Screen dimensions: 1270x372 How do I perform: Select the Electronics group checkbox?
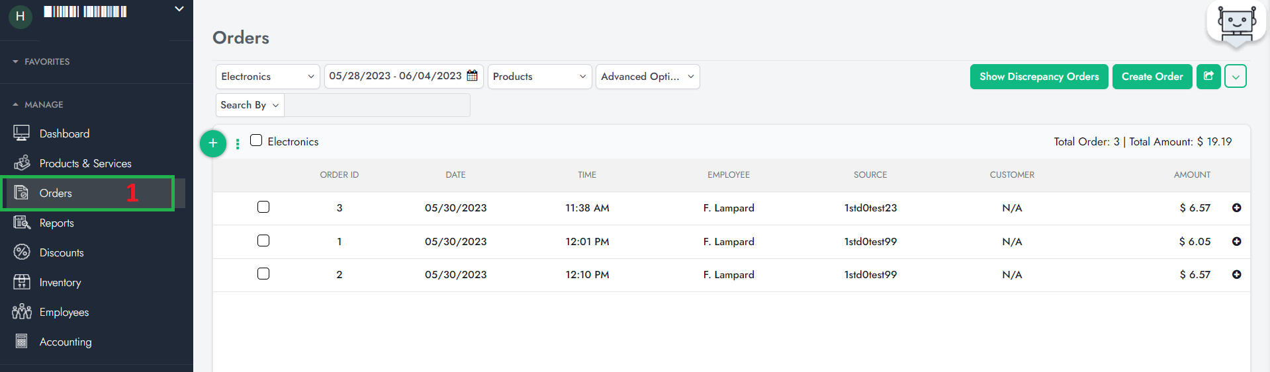[x=256, y=141]
